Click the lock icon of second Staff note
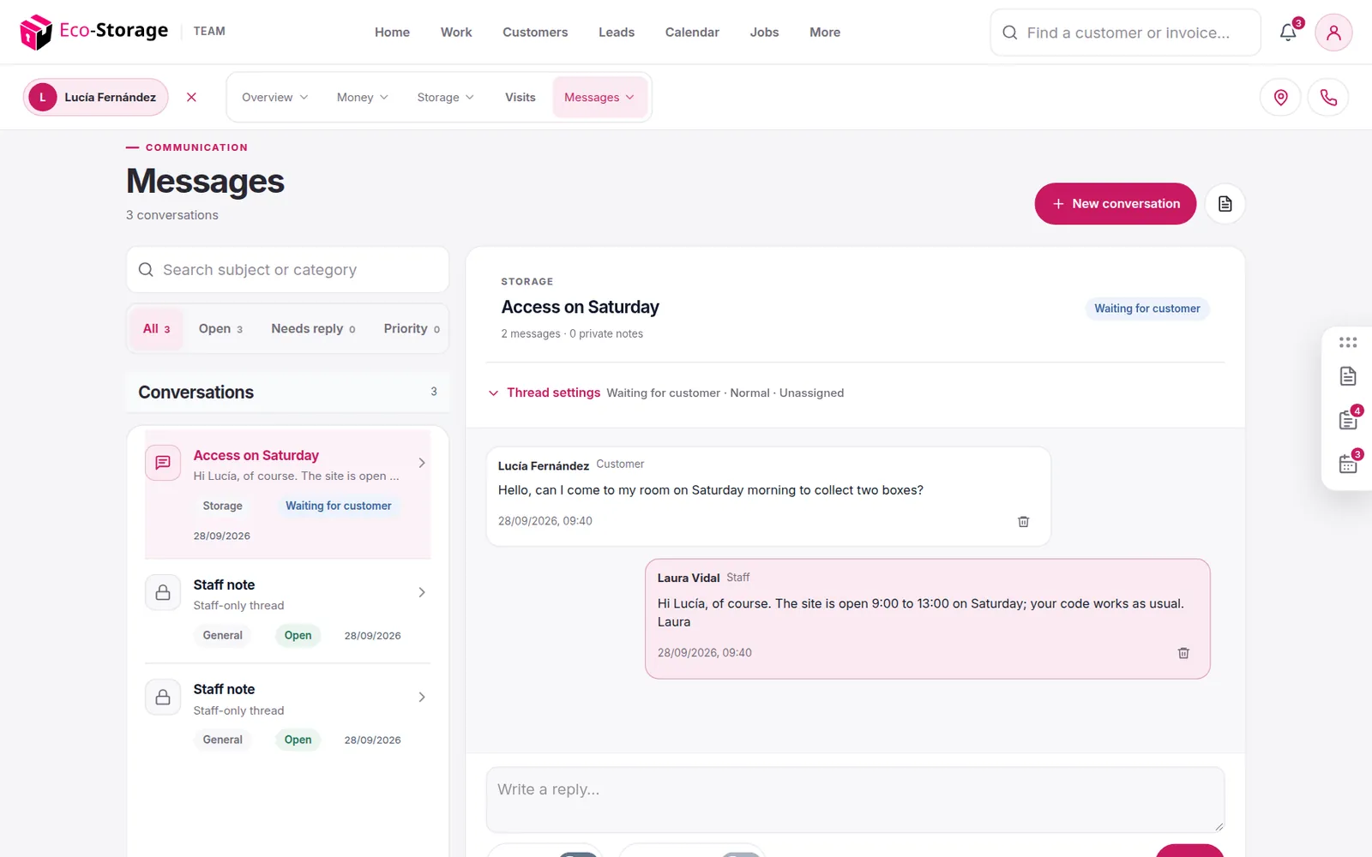Screen dimensions: 1372x857 163,698
